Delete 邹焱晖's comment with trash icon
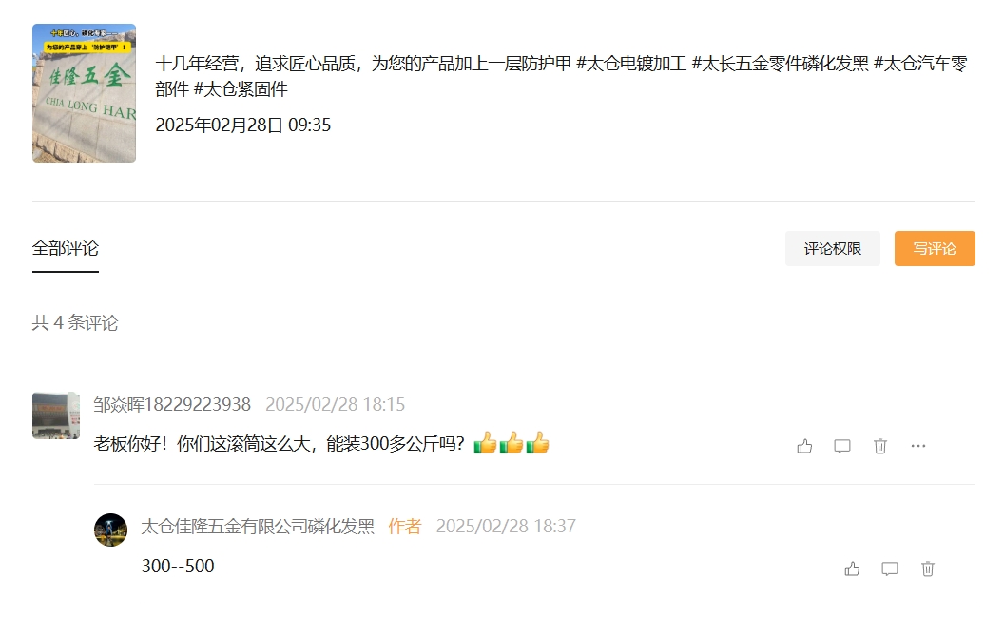Viewport: 1004px width, 617px height. (x=880, y=446)
